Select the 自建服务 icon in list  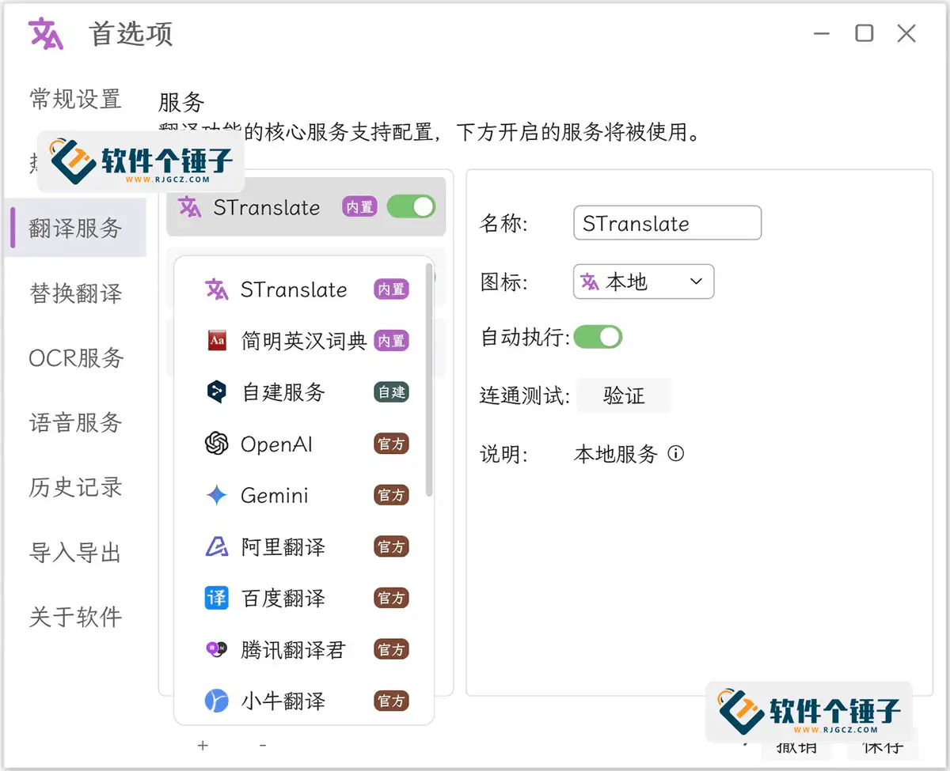(217, 392)
